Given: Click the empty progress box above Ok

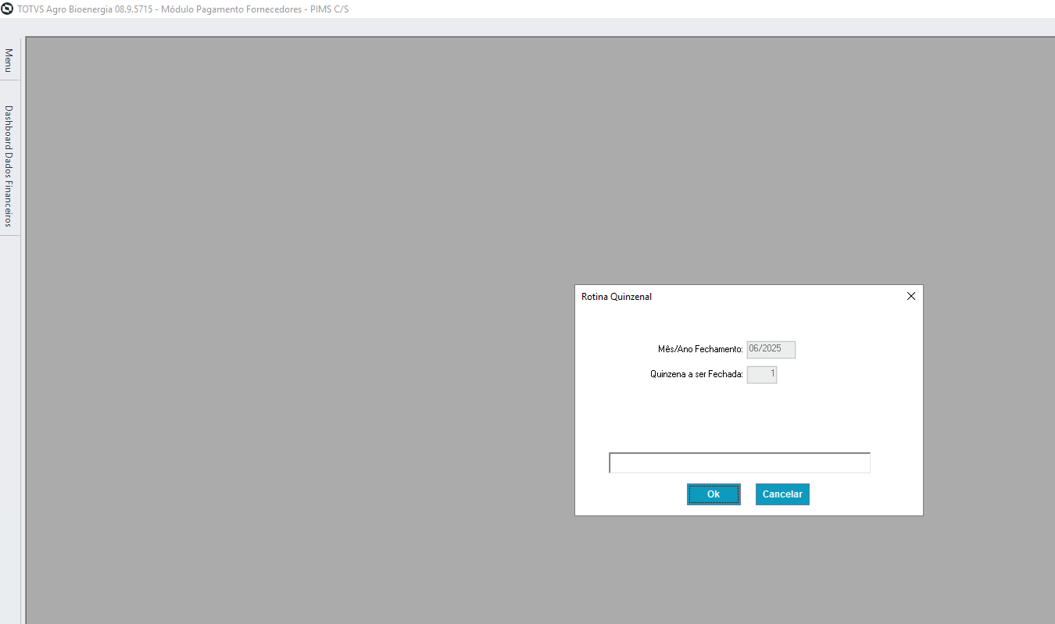Looking at the screenshot, I should (739, 463).
